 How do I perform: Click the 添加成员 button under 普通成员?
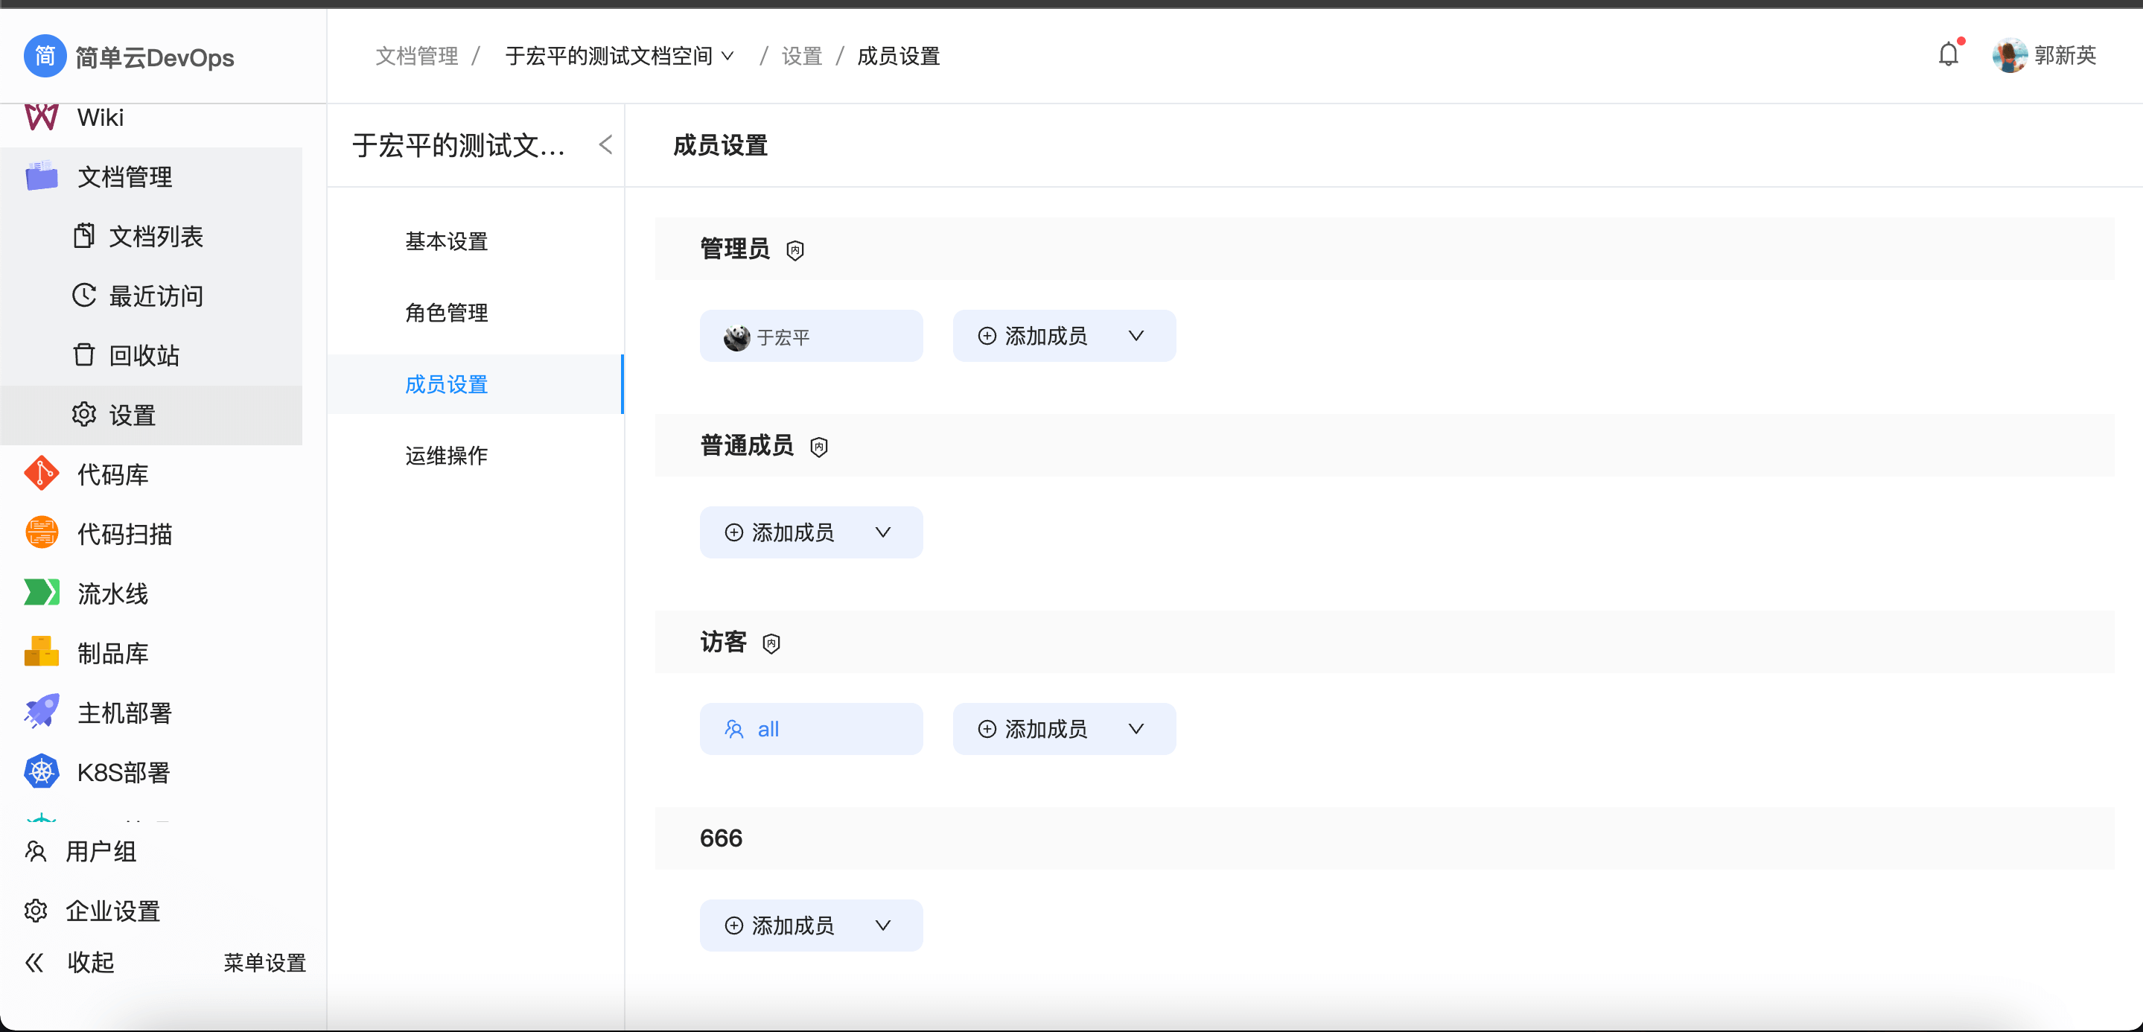[793, 532]
